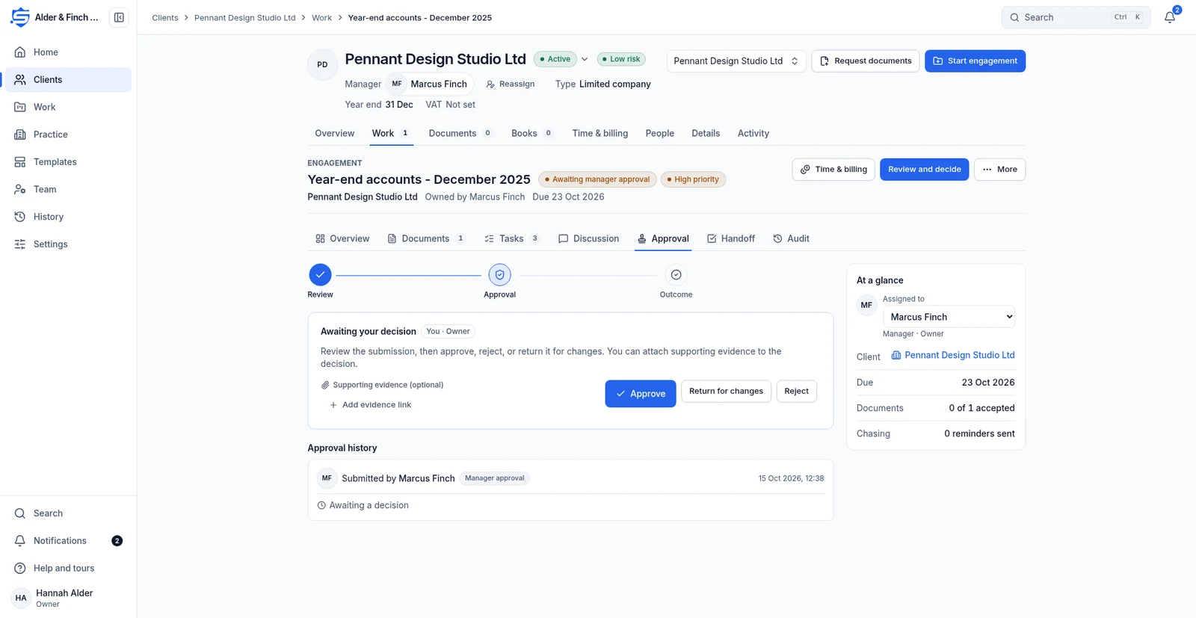Viewport: 1196px width, 618px height.
Task: Click the blue Approve button
Action: [641, 394]
